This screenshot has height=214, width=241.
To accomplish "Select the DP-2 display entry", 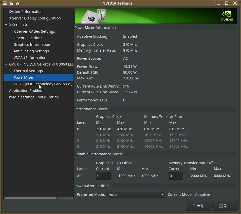I will (x=43, y=84).
